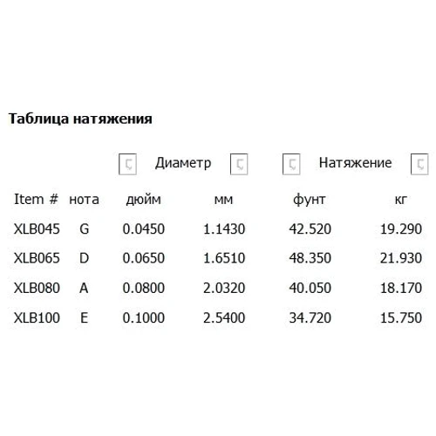Click the 48.350 pound tension value
Viewport: 436px width, 436px height.
tap(310, 258)
